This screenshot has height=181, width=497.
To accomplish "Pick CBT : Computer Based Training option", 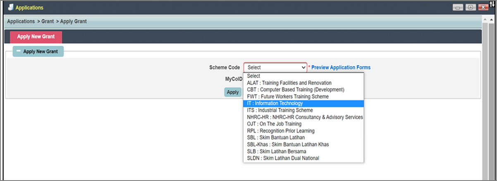I will coord(303,90).
